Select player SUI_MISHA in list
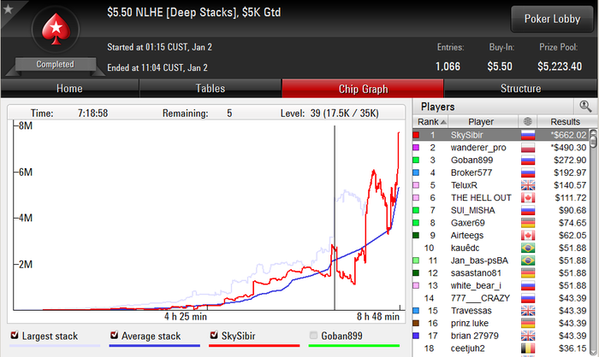The height and width of the screenshot is (357, 599). 501,211
